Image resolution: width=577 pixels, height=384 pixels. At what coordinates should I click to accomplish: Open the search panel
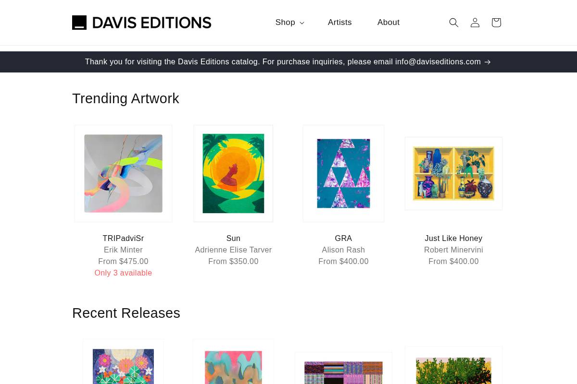(x=454, y=23)
